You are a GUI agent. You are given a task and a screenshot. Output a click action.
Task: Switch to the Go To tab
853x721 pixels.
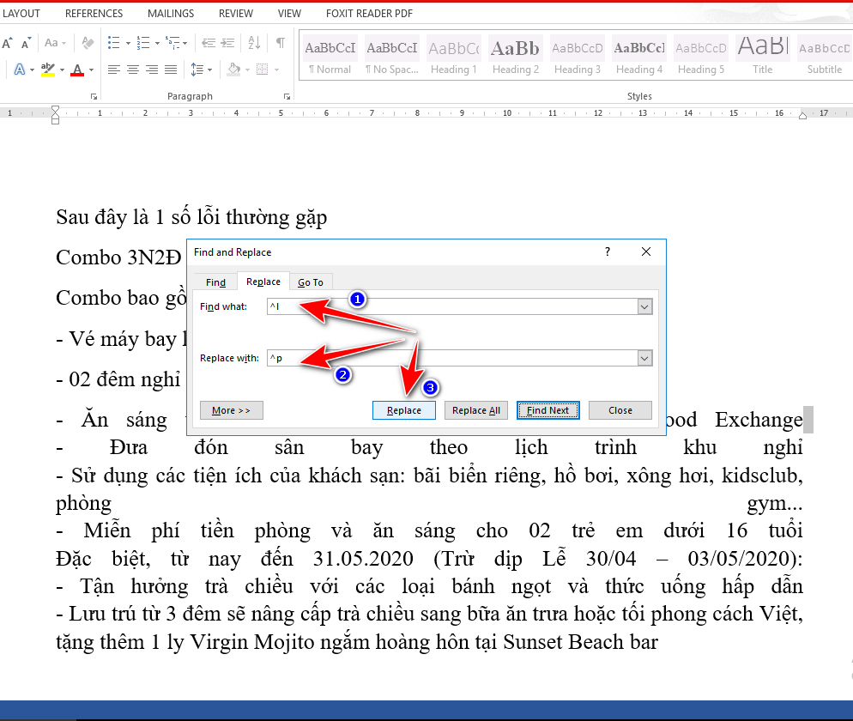(x=311, y=282)
